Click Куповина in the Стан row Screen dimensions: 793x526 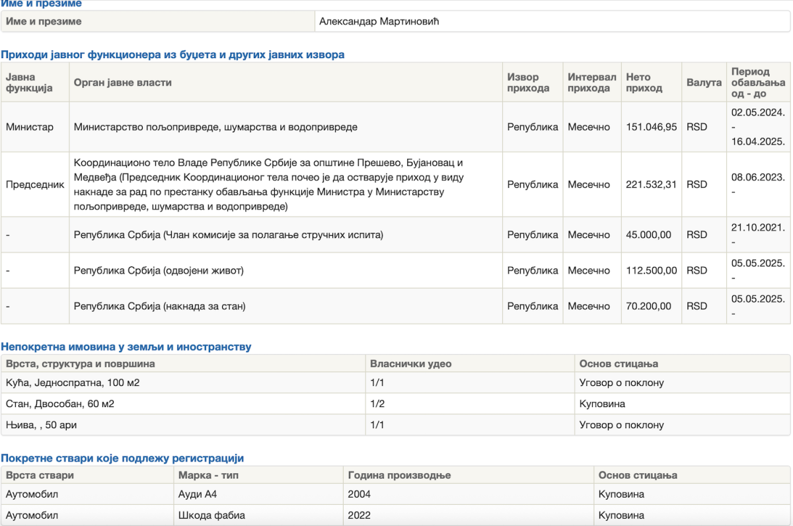602,404
